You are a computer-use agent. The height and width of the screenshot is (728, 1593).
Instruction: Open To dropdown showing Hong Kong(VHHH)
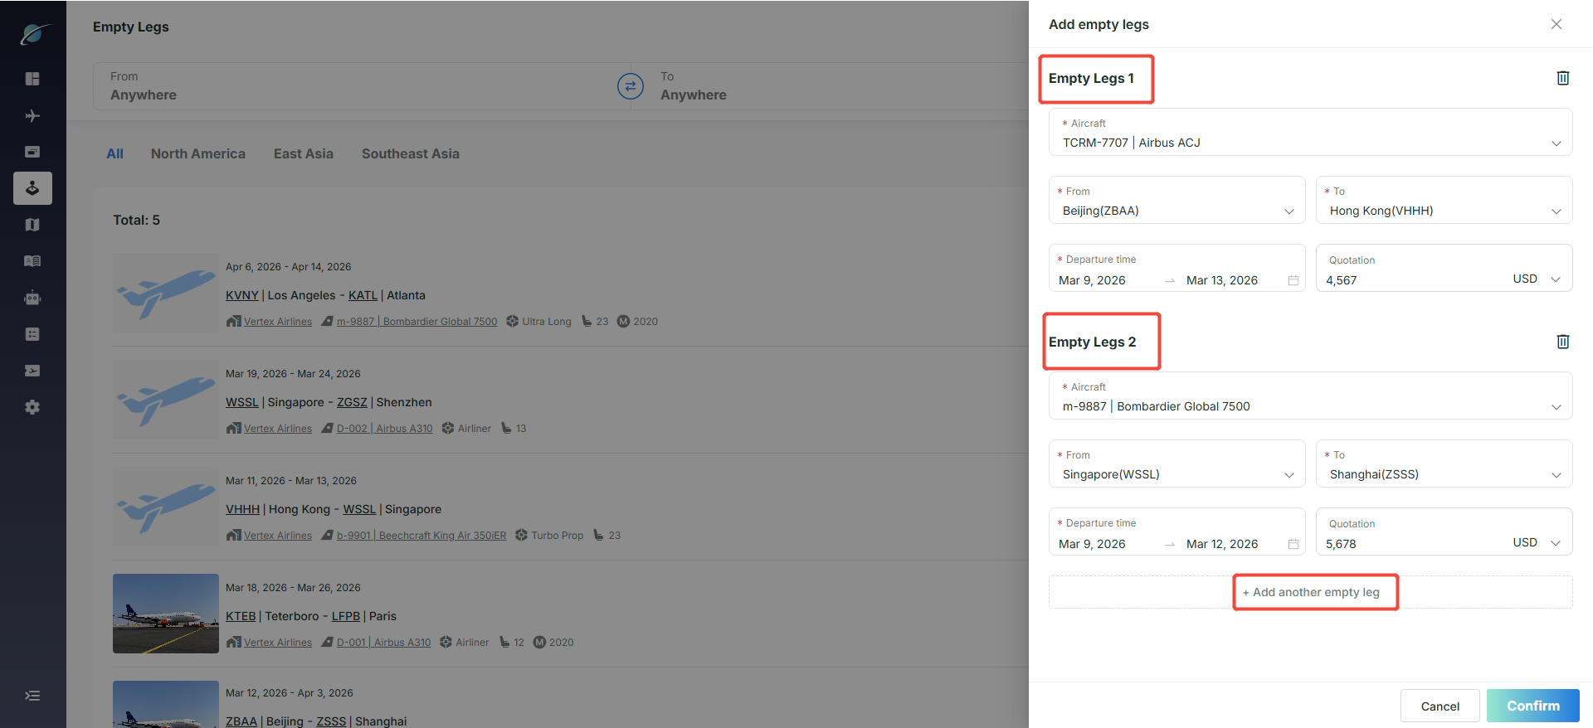pyautogui.click(x=1444, y=200)
